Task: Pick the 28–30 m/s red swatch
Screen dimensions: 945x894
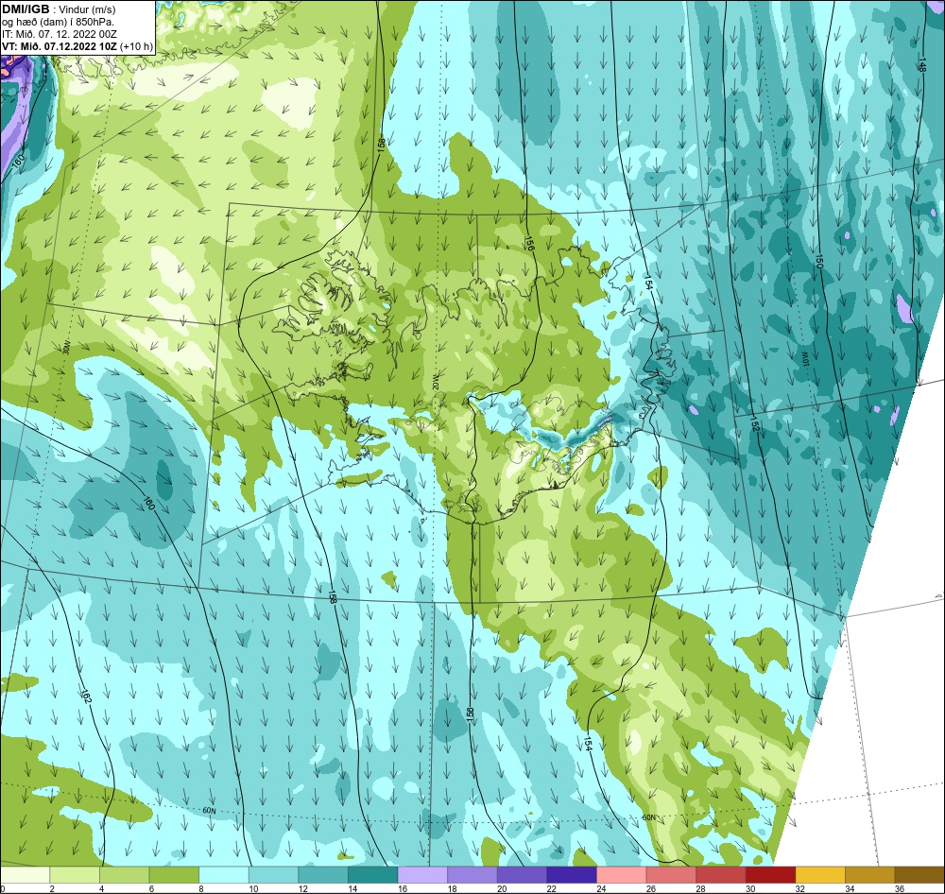Action: (721, 875)
